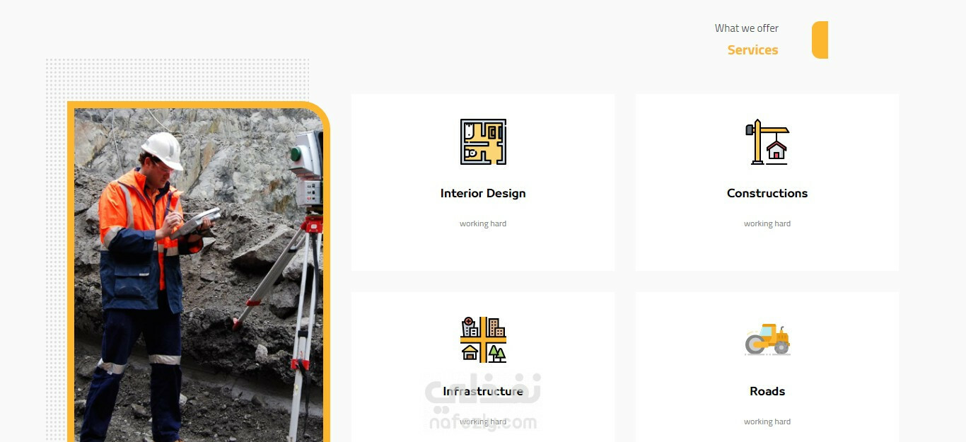Screen dimensions: 966x442
Task: Click the Constructions crane icon
Action: [x=767, y=141]
